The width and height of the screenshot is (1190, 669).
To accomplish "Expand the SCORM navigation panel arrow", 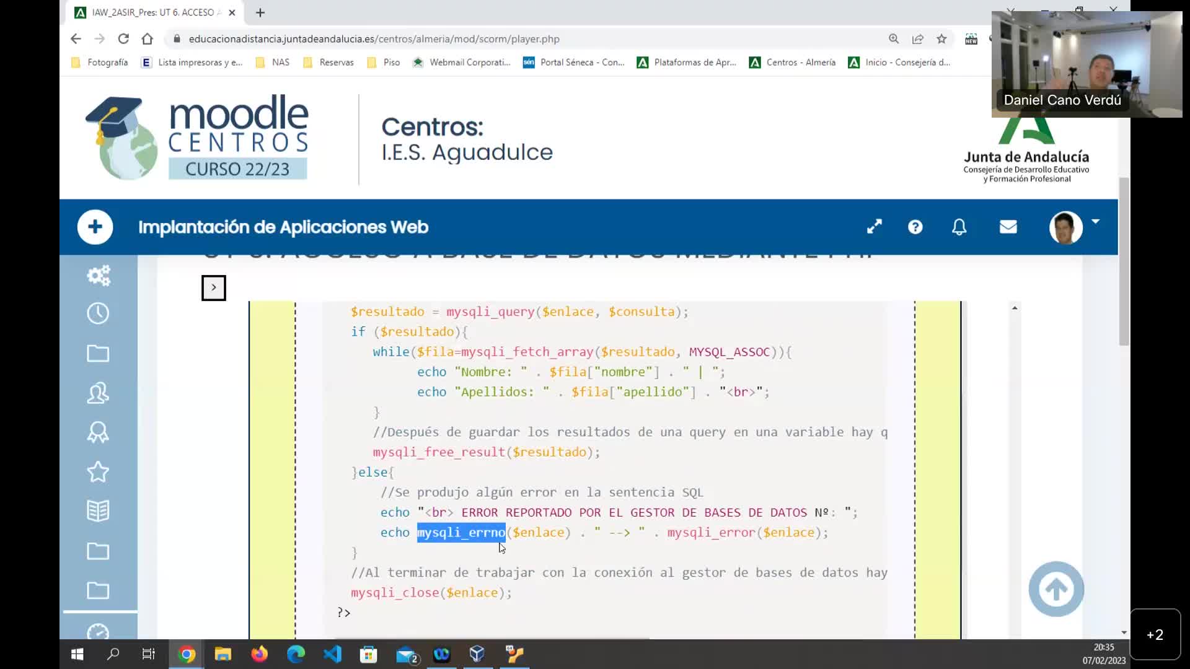I will [x=214, y=288].
